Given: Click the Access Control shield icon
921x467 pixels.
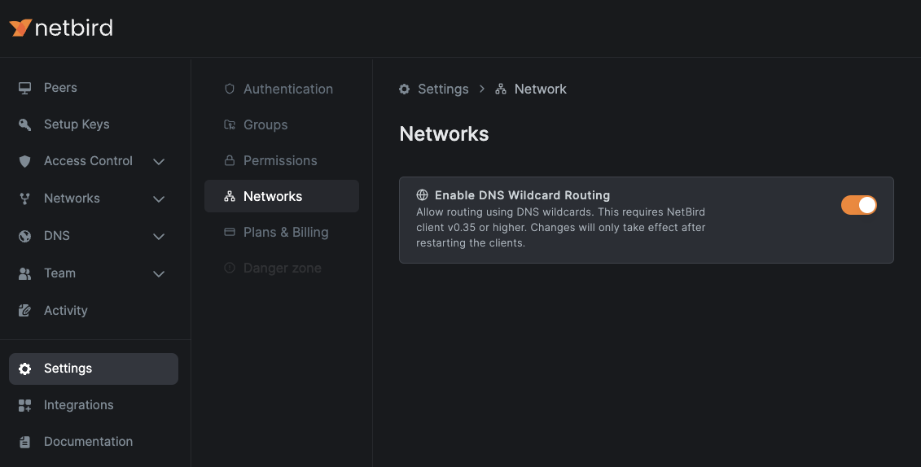Looking at the screenshot, I should point(24,161).
